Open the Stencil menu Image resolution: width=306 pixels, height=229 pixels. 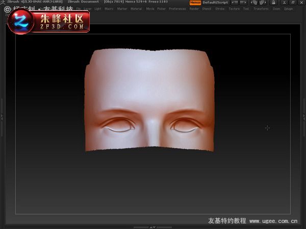click(207, 9)
